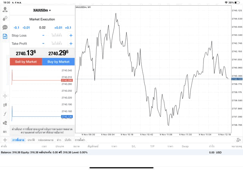243x170 pixels.
Task: Expand the Market Execution order type
Action: point(42,19)
